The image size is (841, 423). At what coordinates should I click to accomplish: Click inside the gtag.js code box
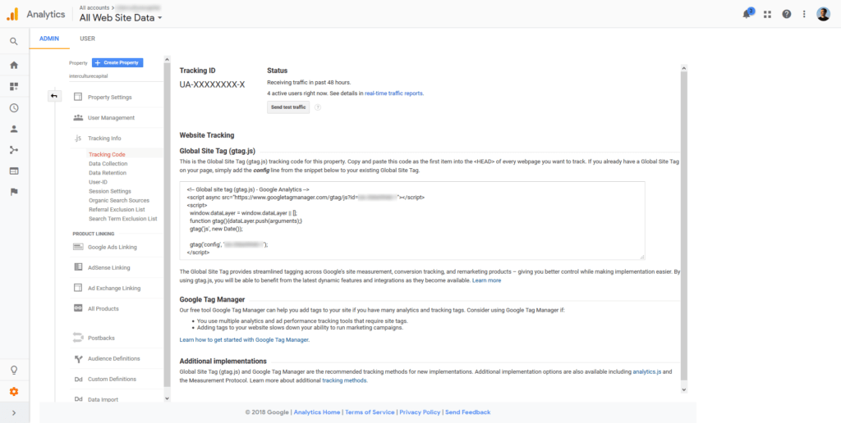click(x=412, y=220)
